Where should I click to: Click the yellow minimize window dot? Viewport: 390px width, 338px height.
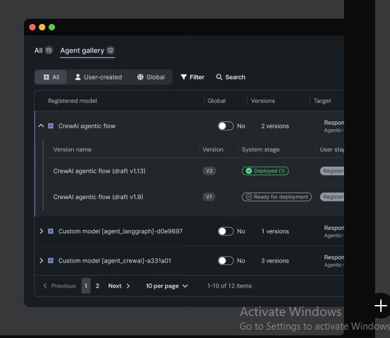click(42, 27)
